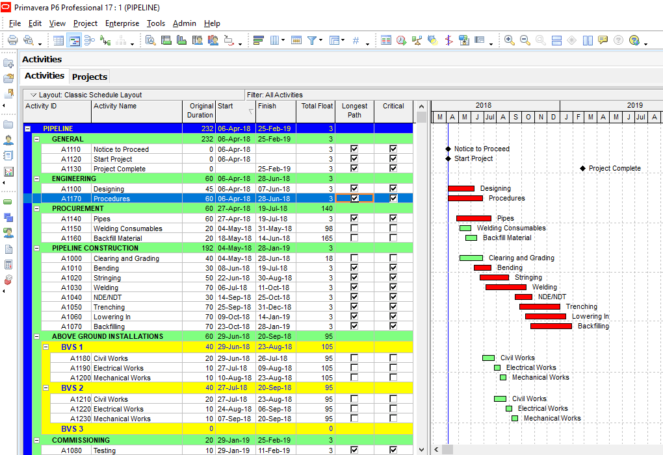
Task: Show the Activity Usage Profile icon
Action: [181, 40]
